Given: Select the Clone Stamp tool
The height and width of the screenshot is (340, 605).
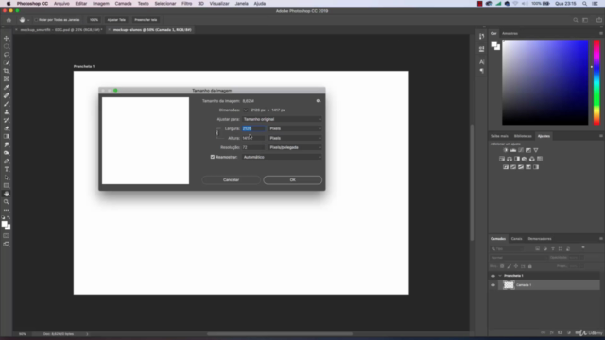Looking at the screenshot, I should pos(7,111).
